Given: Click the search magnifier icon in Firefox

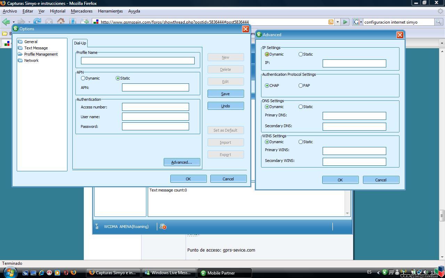Looking at the screenshot, I should [x=438, y=22].
